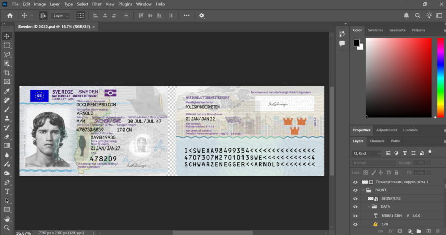Image resolution: width=446 pixels, height=235 pixels.
Task: Collapse right panels double-arrow
Action: tap(346, 24)
